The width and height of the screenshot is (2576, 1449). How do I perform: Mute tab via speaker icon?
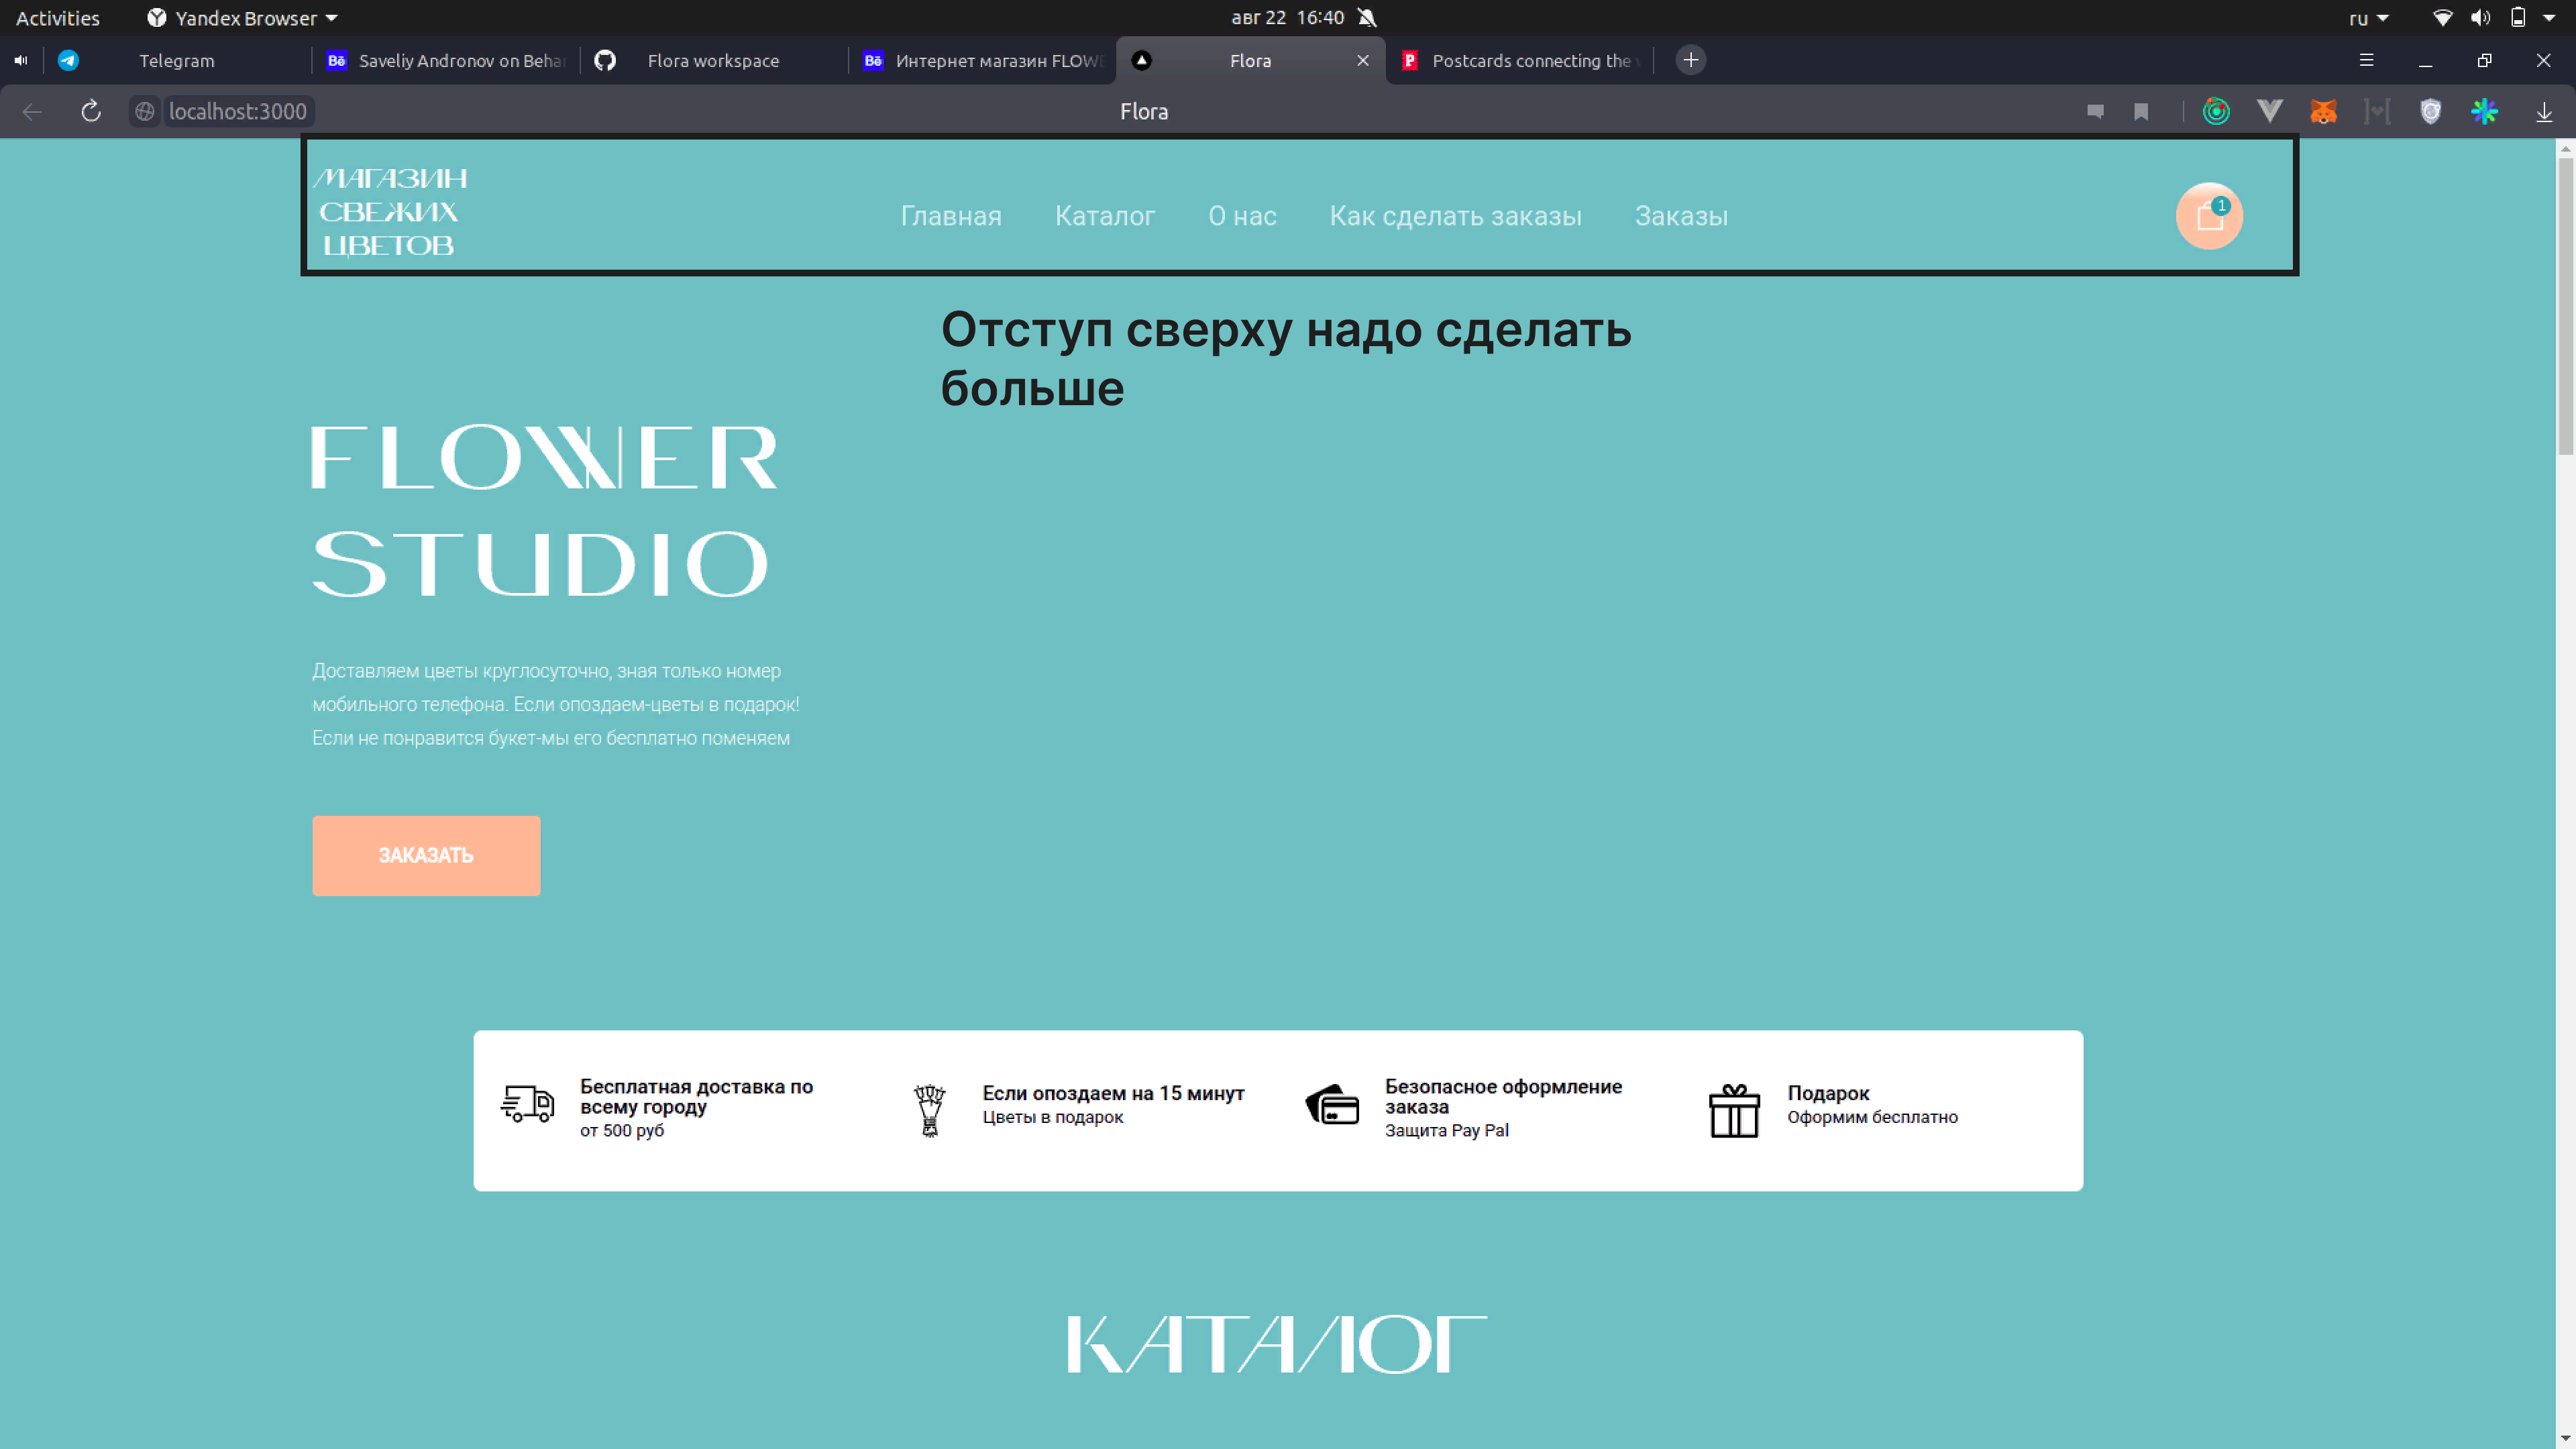21,60
